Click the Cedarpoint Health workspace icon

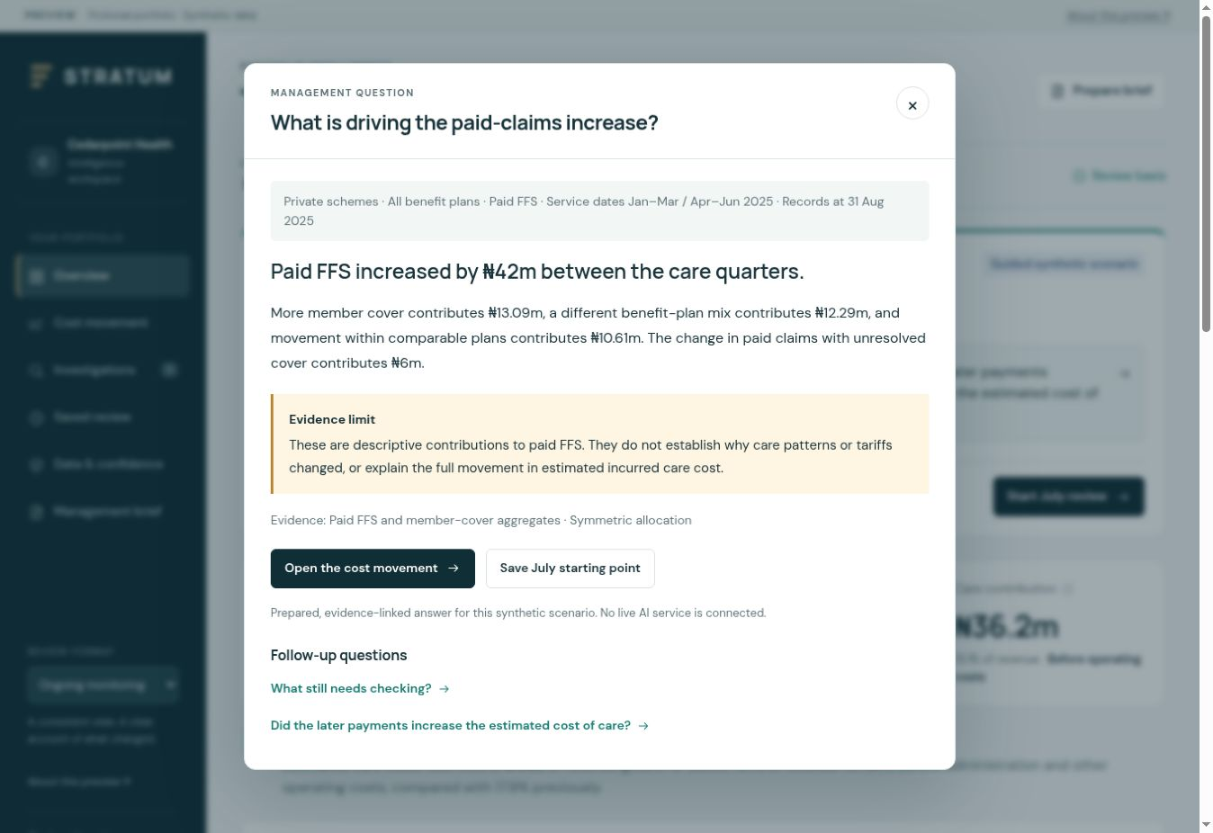[x=42, y=161]
